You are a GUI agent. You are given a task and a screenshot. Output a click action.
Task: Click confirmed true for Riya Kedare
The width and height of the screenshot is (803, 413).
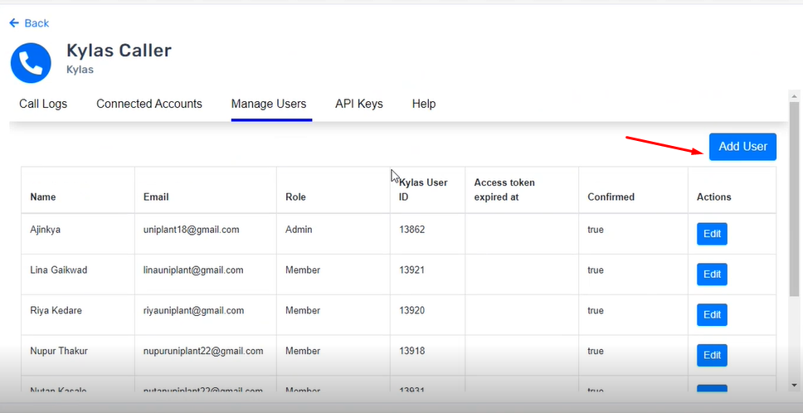pyautogui.click(x=595, y=311)
